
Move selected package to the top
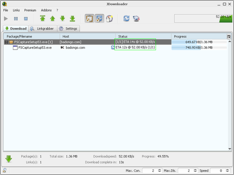click(43, 19)
